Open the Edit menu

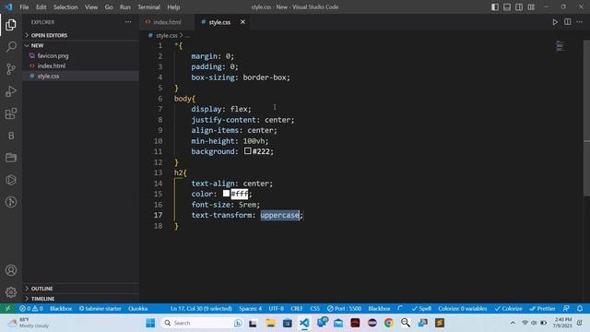pos(41,6)
